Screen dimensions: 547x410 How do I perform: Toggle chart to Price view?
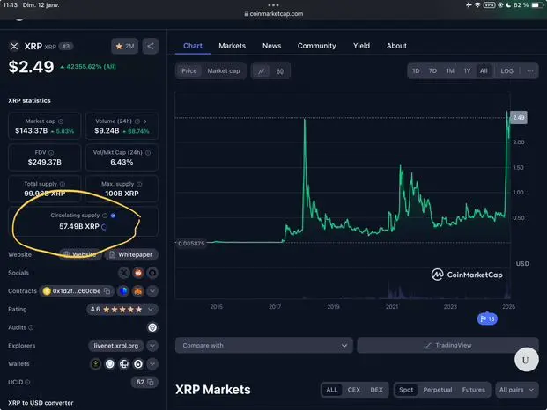click(x=189, y=71)
